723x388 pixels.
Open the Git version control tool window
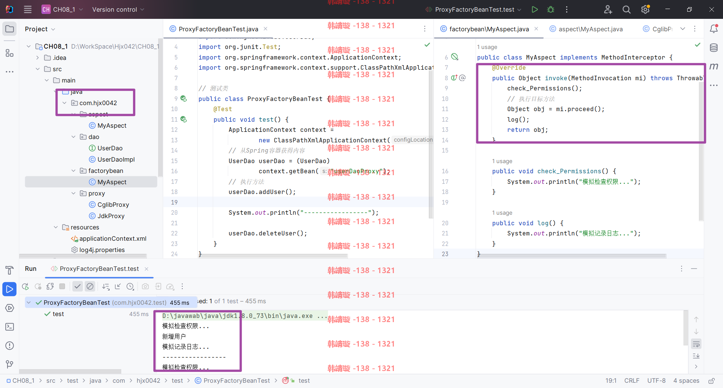pos(10,364)
